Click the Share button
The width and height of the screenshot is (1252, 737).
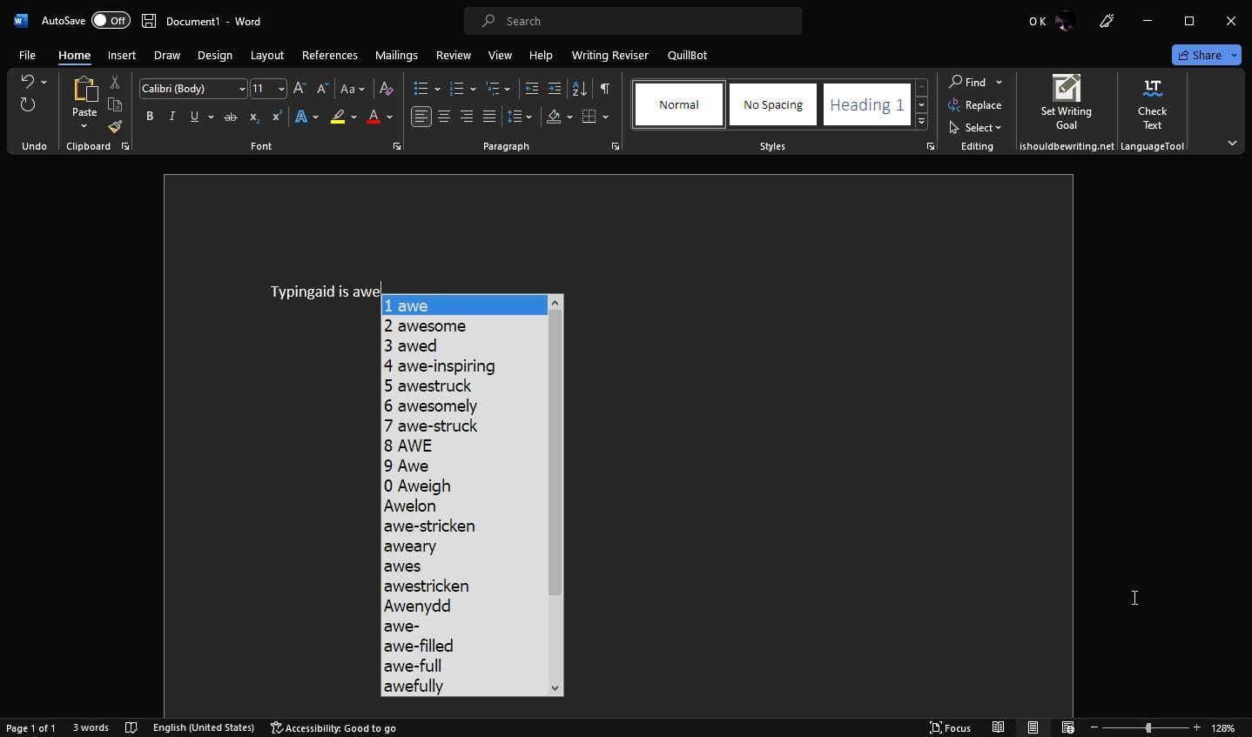(1199, 55)
